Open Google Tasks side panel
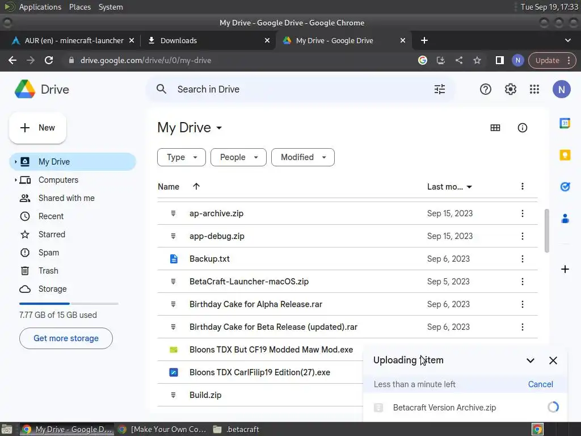 (565, 186)
